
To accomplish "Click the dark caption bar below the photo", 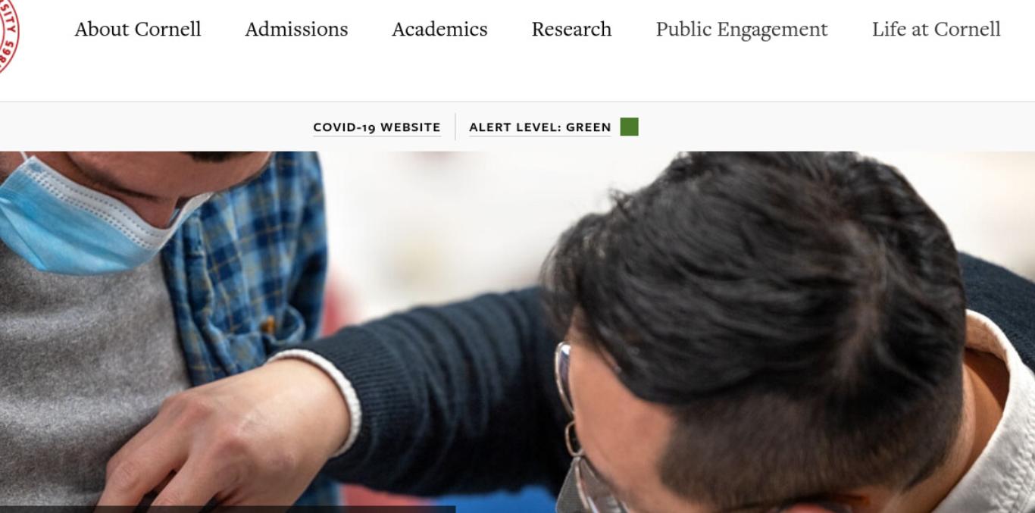I will (x=227, y=509).
